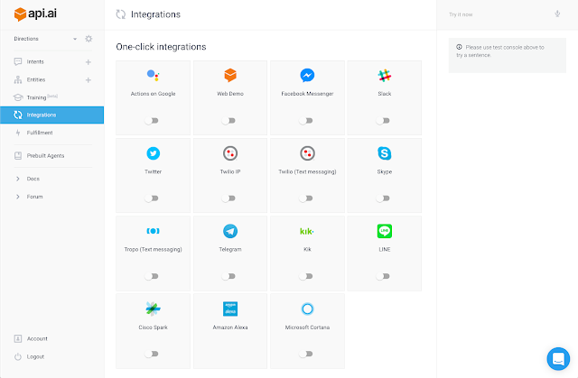Enable the Cisco Spark toggle
Screen dimensions: 578x378
(152, 354)
